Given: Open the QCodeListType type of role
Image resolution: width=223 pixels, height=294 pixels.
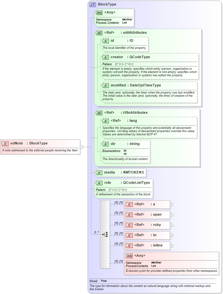Looking at the screenshot, I should 137,183.
